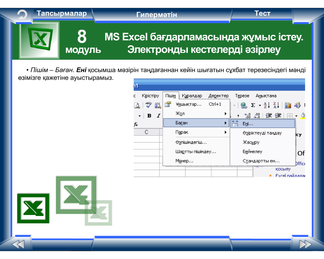Open the AutoSum dropdown arrow
Image resolution: width=324 pixels, height=259 pixels.
tap(260, 105)
